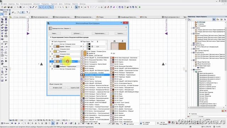227x128 pixels.
Task: Open Publisher Sets in Navigator header
Action: (225, 19)
